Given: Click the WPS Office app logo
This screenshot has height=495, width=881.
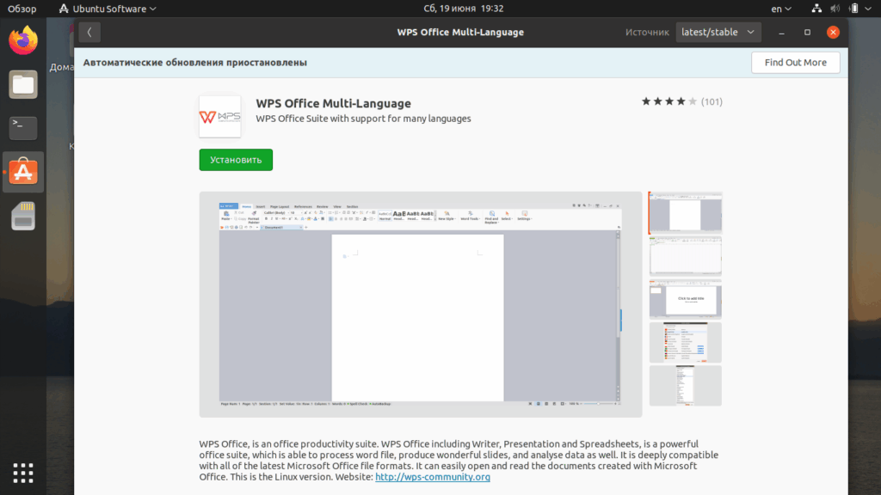Looking at the screenshot, I should click(x=219, y=117).
